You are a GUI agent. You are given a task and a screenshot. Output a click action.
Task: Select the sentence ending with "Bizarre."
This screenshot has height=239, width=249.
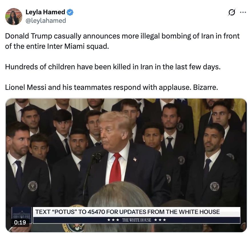pos(111,87)
